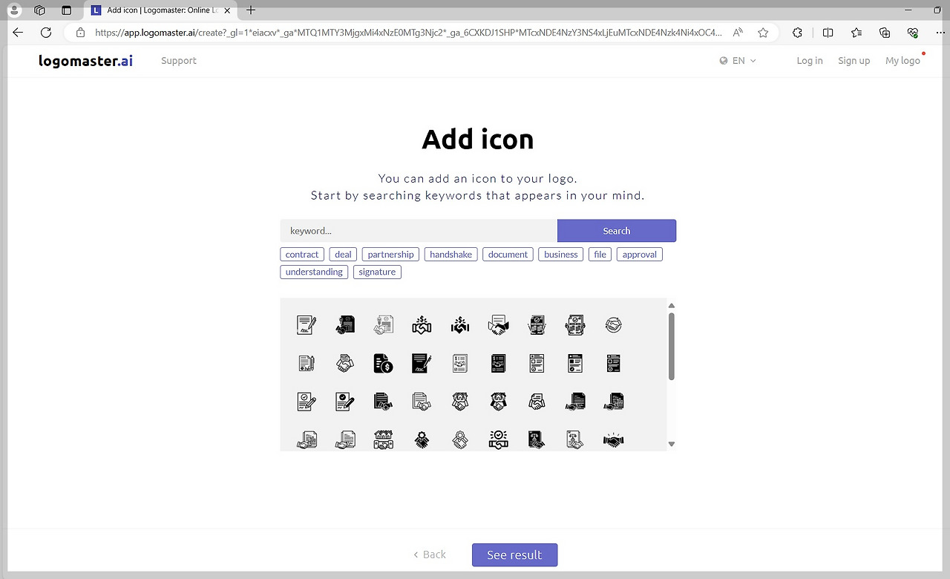Click the Search button
This screenshot has height=579, width=950.
click(617, 231)
